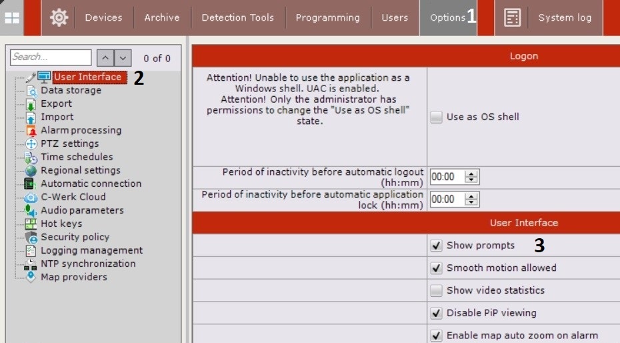Open the Security policy settings item
The image size is (620, 343).
click(75, 237)
